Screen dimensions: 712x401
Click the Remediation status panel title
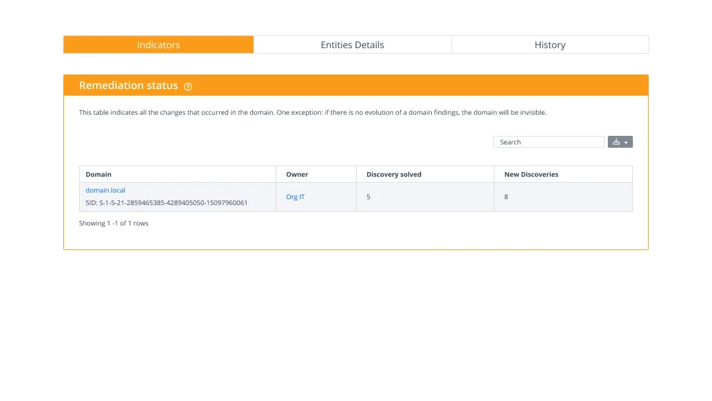click(x=129, y=85)
